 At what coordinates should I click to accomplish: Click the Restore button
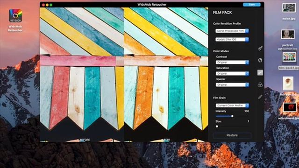232,135
